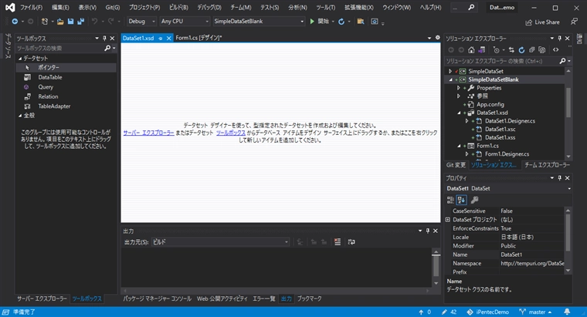Click the Property Pages wrench icon
This screenshot has height=317, width=587.
coord(475,200)
